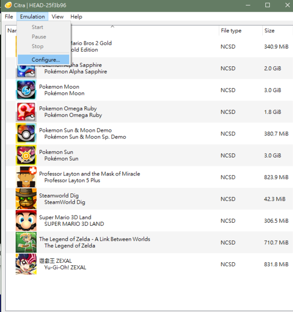Select Pokemon Sun & Moon Demo title
The width and height of the screenshot is (293, 312).
(75, 130)
